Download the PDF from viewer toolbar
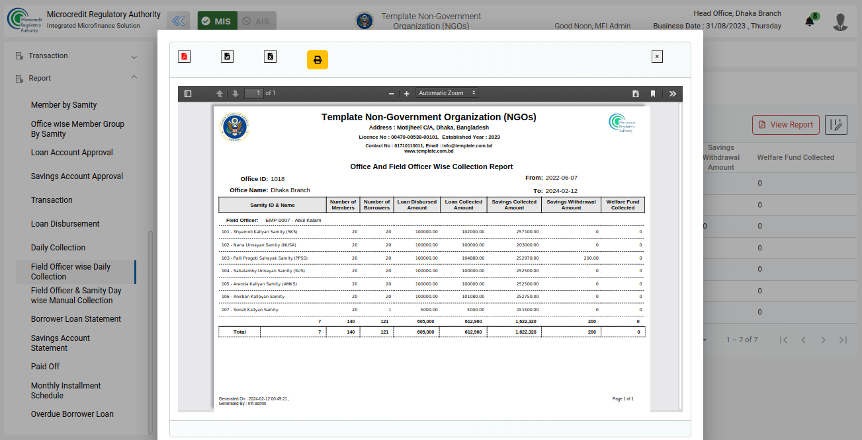The image size is (862, 440). [x=636, y=94]
